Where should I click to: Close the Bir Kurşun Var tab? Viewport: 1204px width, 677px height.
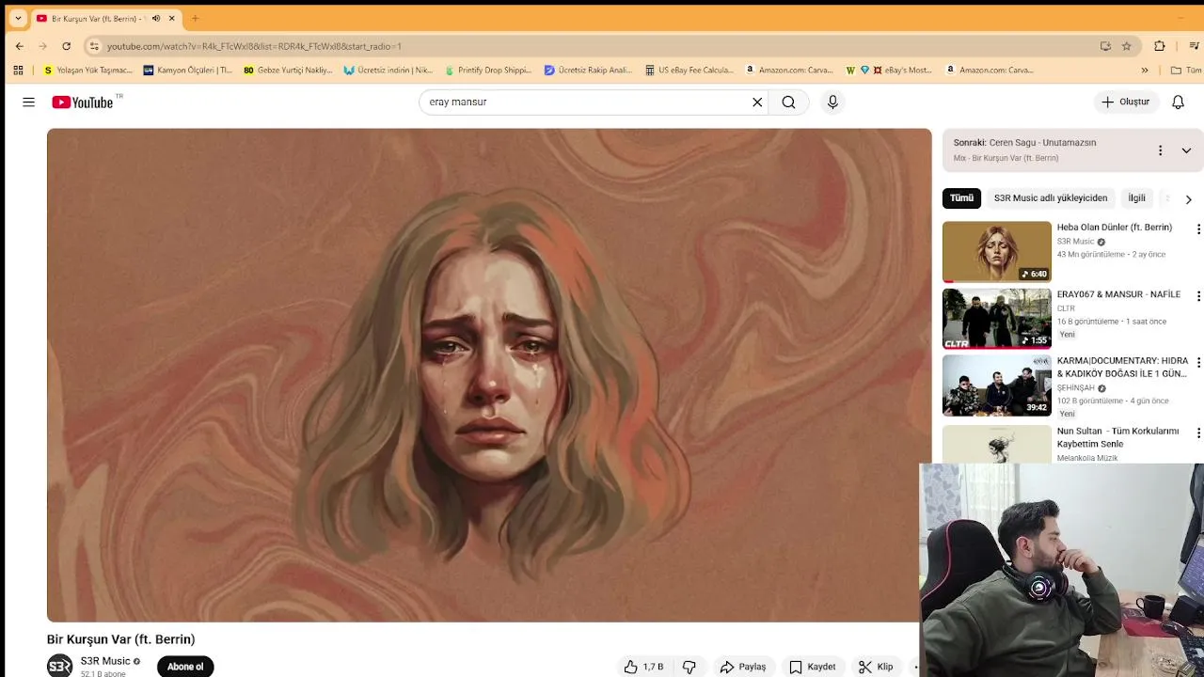(171, 18)
